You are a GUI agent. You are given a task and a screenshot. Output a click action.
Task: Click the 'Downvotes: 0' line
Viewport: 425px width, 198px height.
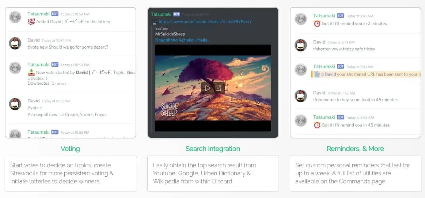click(41, 83)
